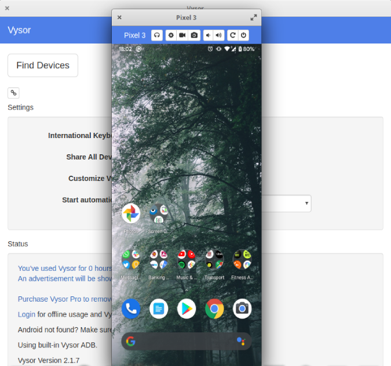Viewport: 391px width, 366px height.
Task: Open the 'Purchase Vysor Pro' link
Action: pos(64,299)
